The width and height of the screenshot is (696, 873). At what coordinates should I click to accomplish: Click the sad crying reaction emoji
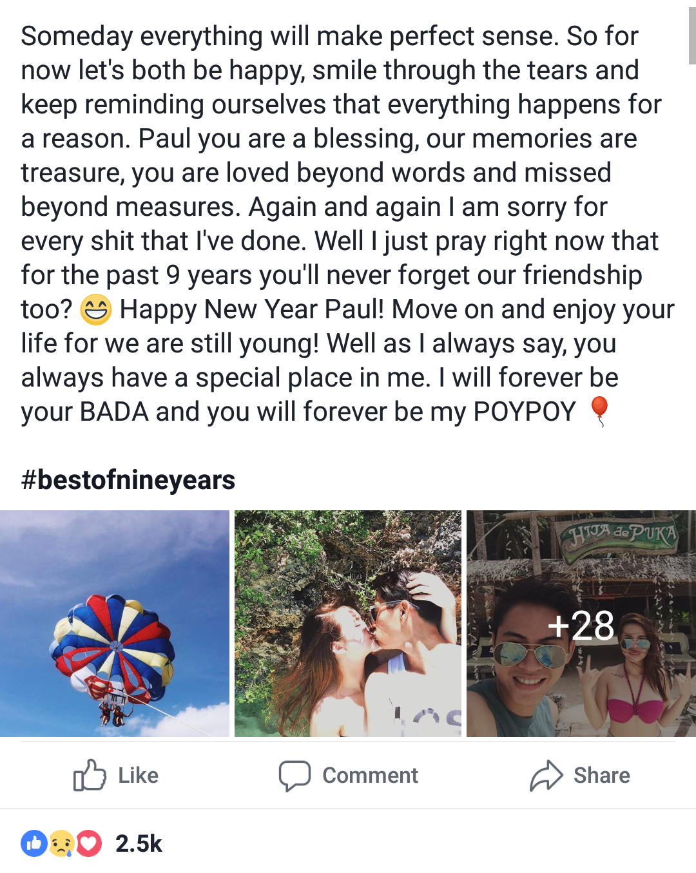point(61,843)
